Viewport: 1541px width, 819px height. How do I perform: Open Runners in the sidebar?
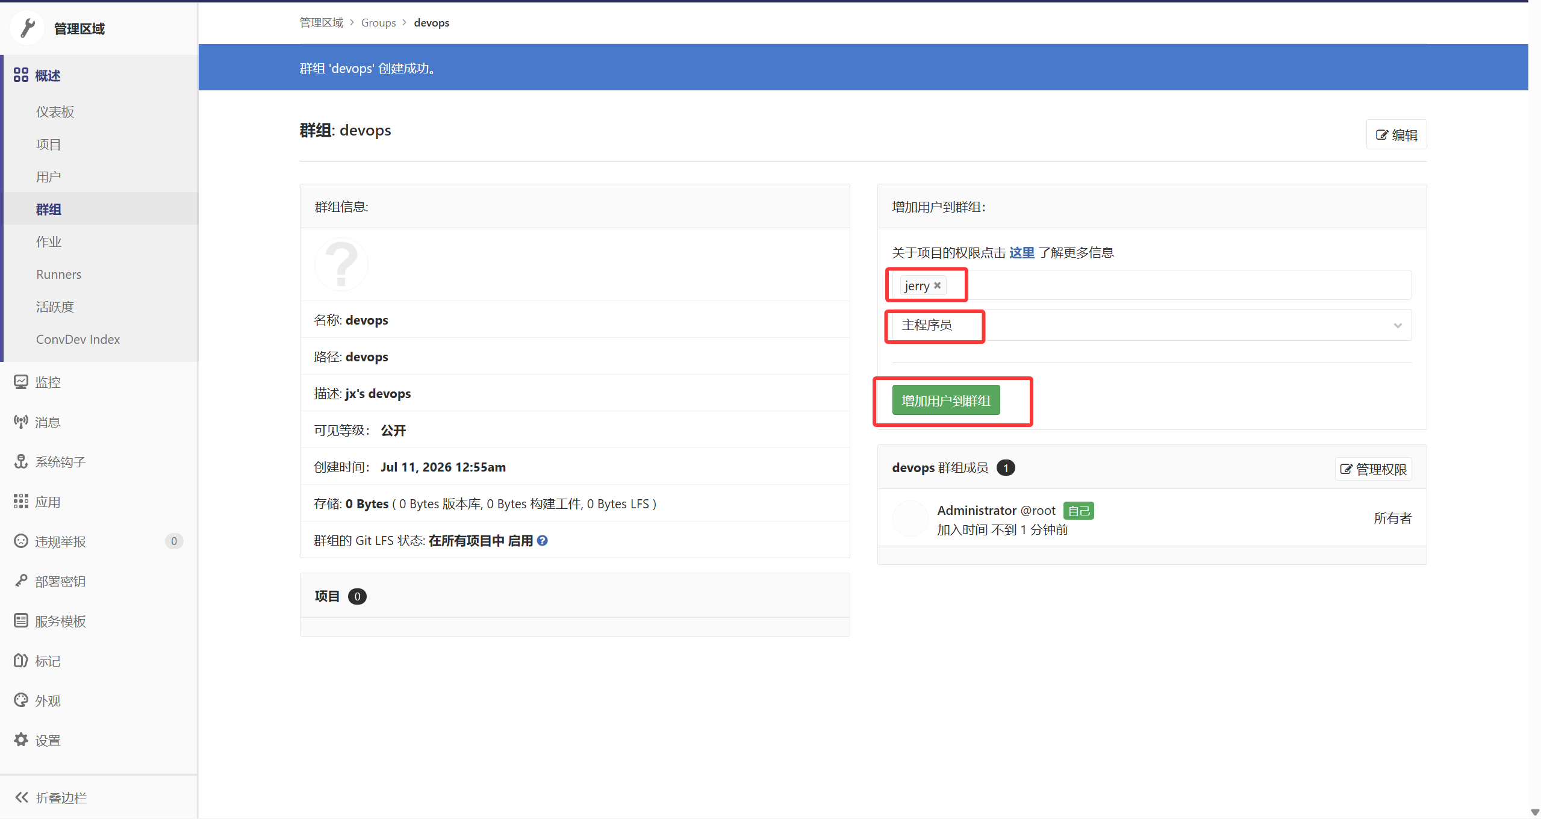point(58,274)
